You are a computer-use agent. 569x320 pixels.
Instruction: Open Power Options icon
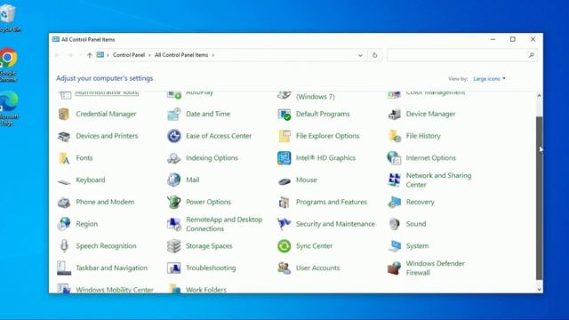174,202
